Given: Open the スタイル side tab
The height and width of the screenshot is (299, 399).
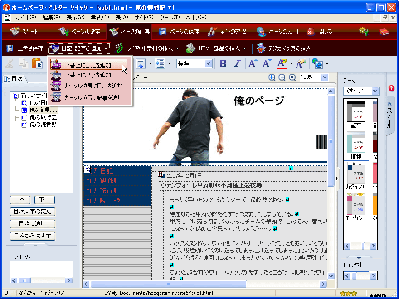Looking at the screenshot, I should tap(389, 116).
